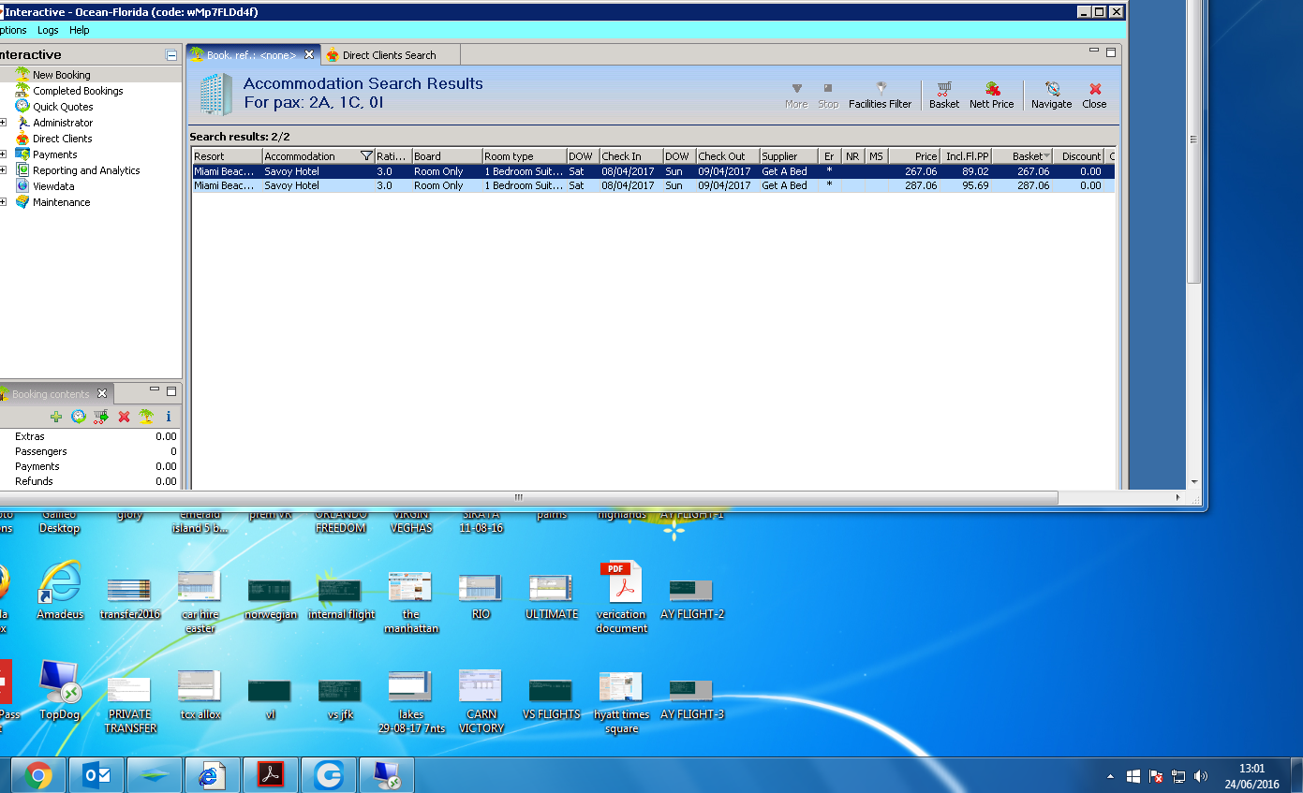The image size is (1303, 793).
Task: Open Completed Bookings in the sidebar
Action: (x=78, y=91)
